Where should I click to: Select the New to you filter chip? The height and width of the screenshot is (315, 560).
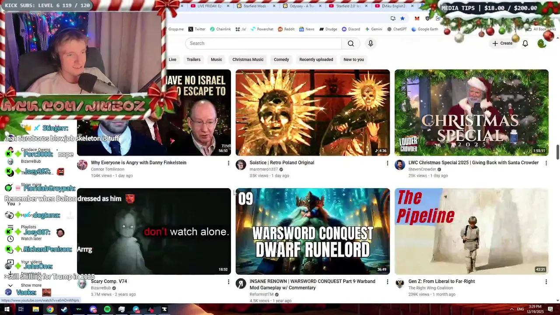[x=353, y=59]
